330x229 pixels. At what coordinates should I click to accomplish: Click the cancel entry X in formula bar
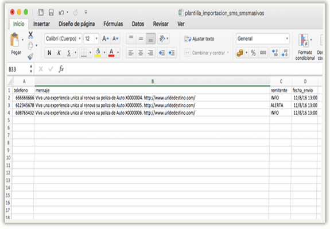41,69
